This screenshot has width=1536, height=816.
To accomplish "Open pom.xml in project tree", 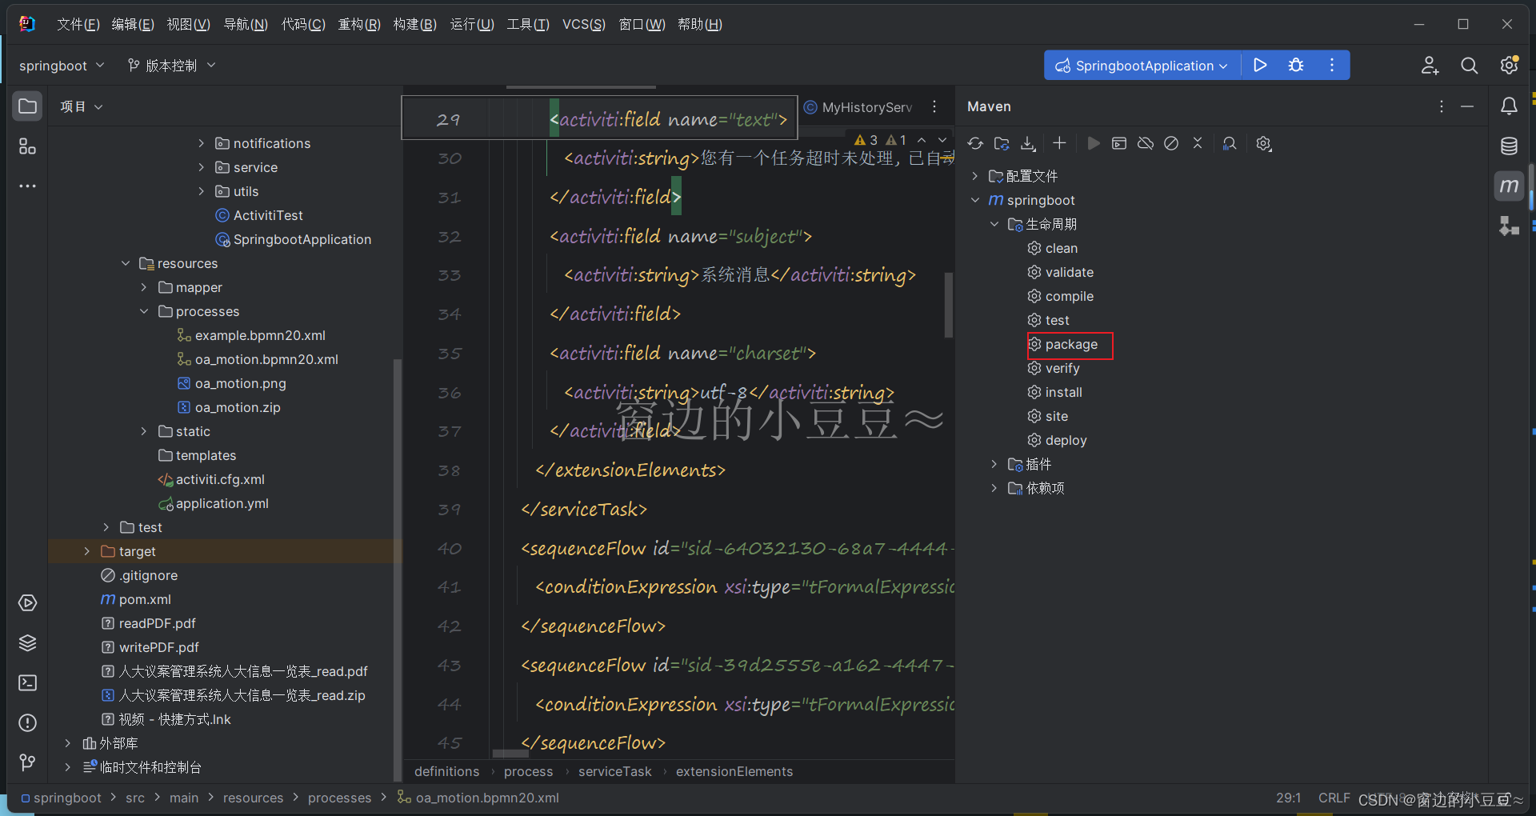I will (x=145, y=599).
